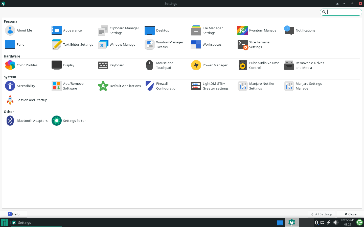Click the shield security tray icon
Screen dimensions: 364x227
click(x=316, y=222)
